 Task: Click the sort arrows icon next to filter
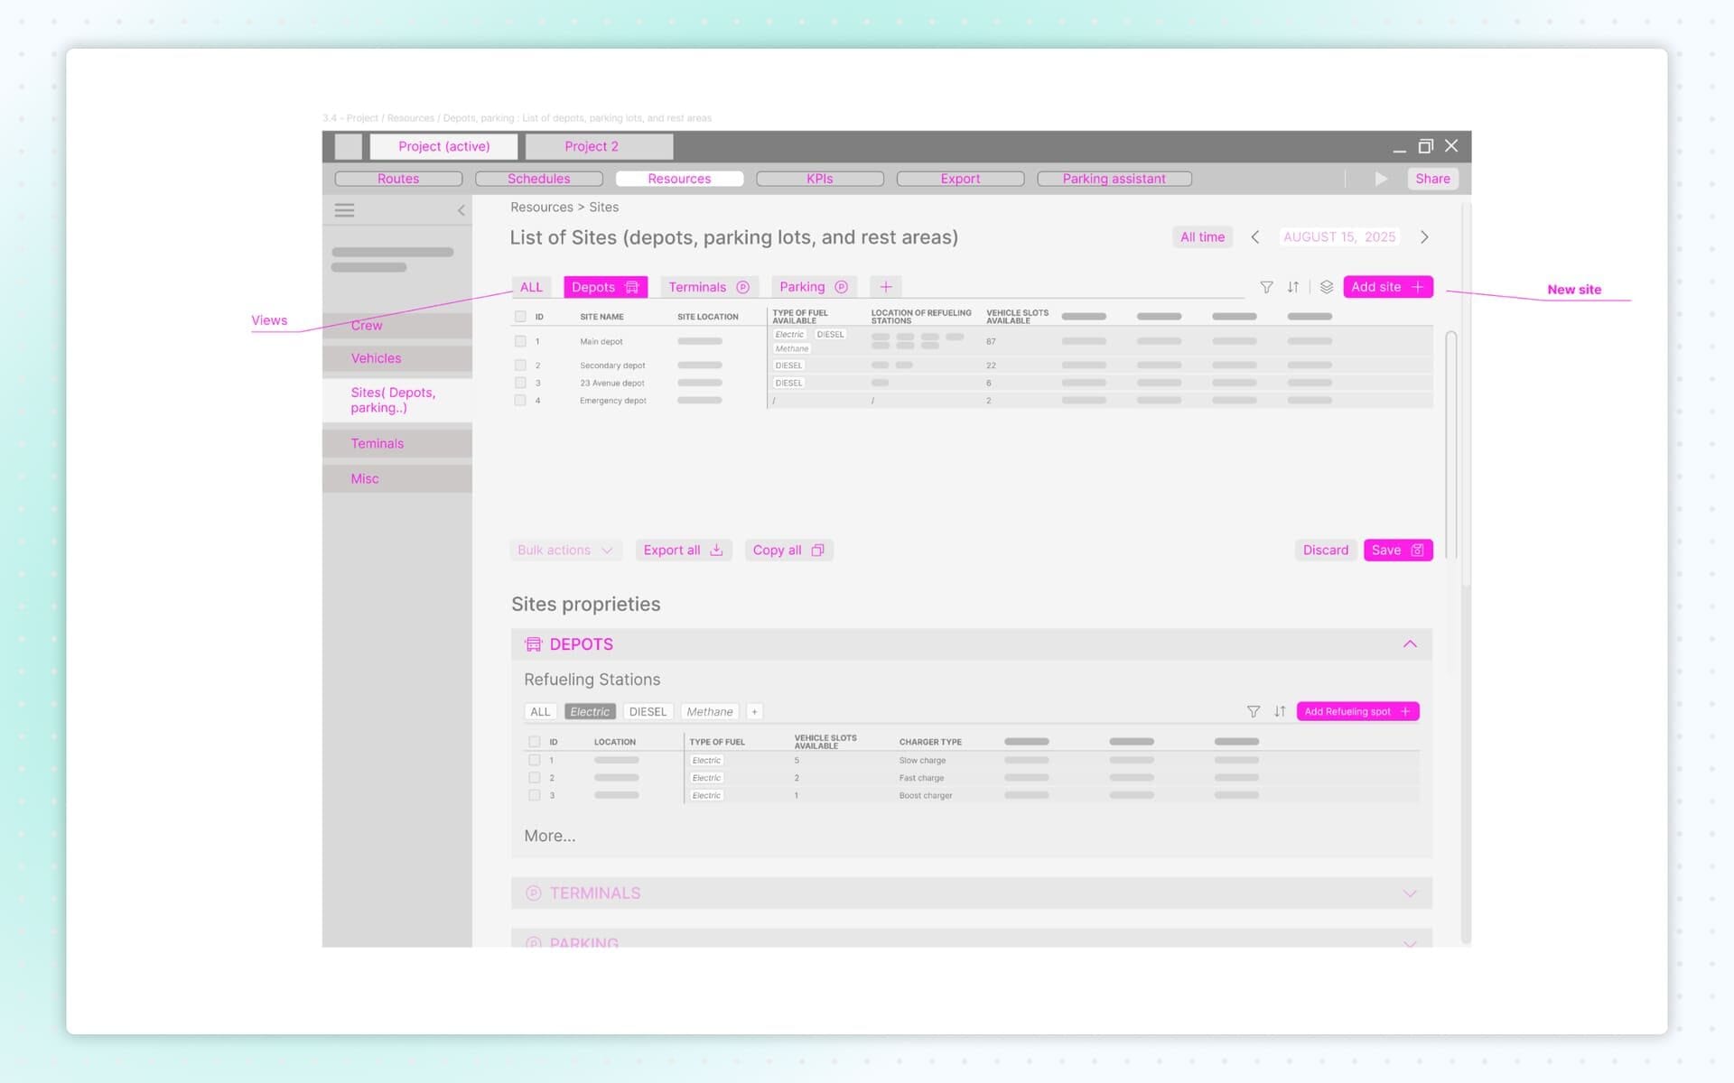(x=1293, y=287)
